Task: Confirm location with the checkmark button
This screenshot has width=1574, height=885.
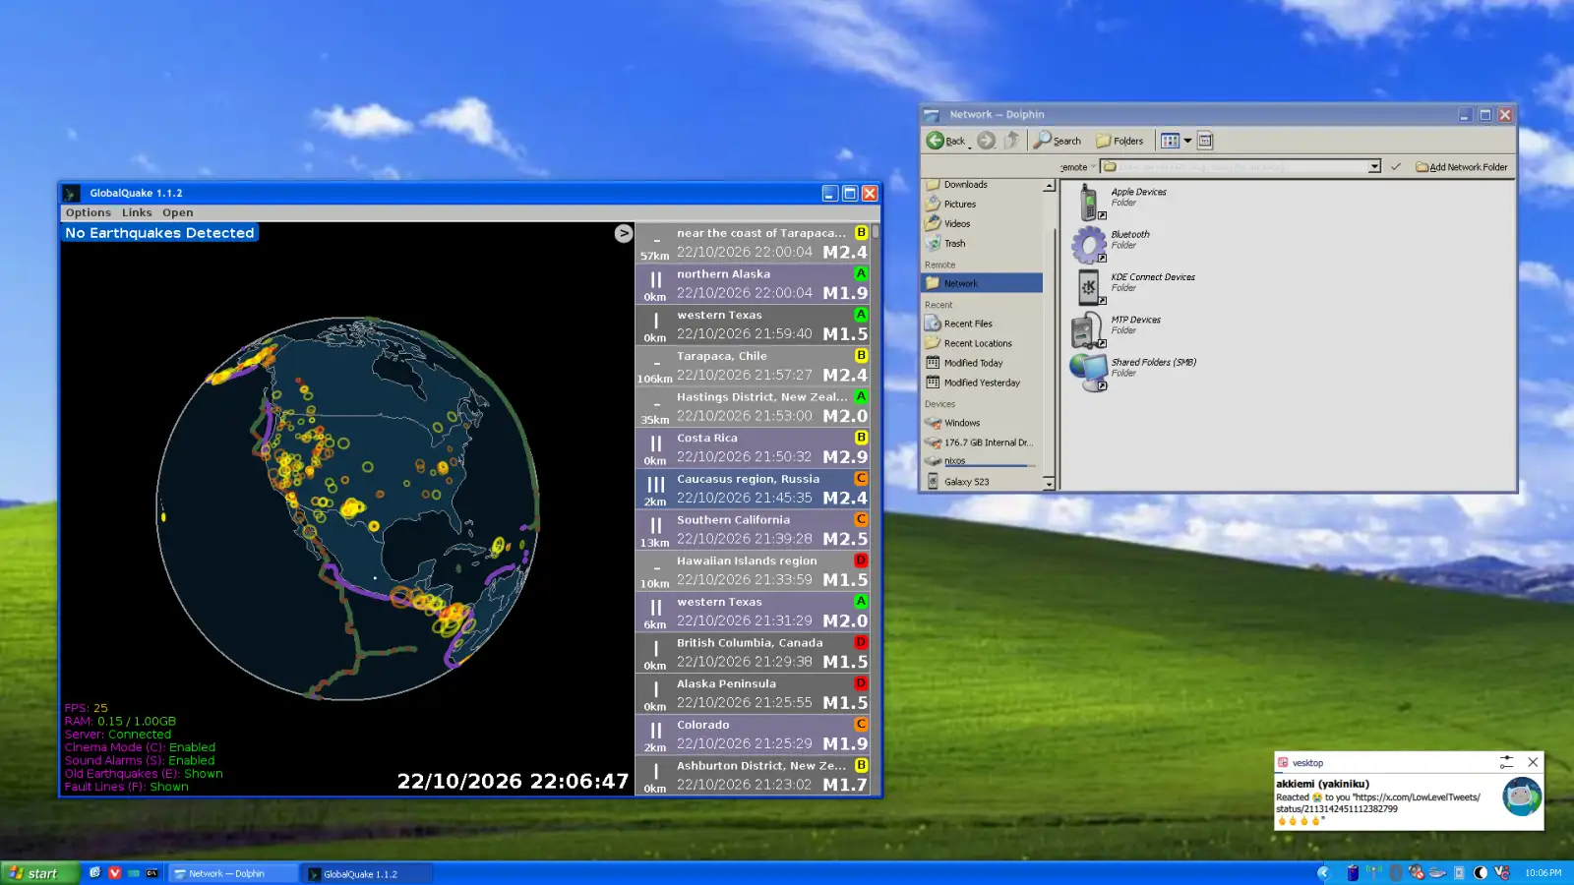Action: [x=1395, y=167]
